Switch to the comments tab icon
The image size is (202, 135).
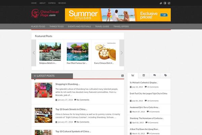(155, 75)
